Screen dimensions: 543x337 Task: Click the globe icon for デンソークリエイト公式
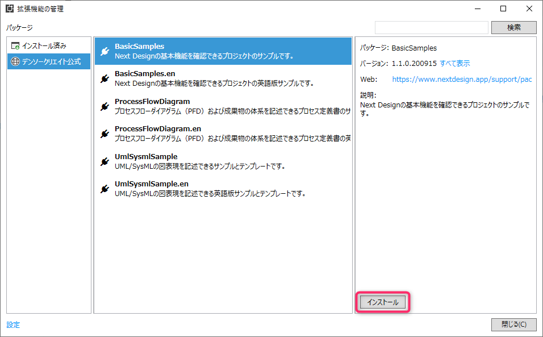point(15,61)
